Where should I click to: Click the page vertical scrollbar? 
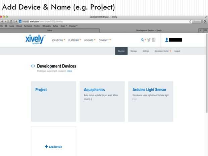tap(207, 73)
